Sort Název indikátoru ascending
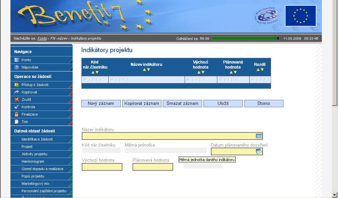Image resolution: width=338 pixels, height=198 pixels. (144, 70)
